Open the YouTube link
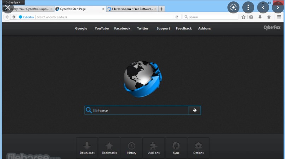The image size is (285, 159). tap(102, 28)
